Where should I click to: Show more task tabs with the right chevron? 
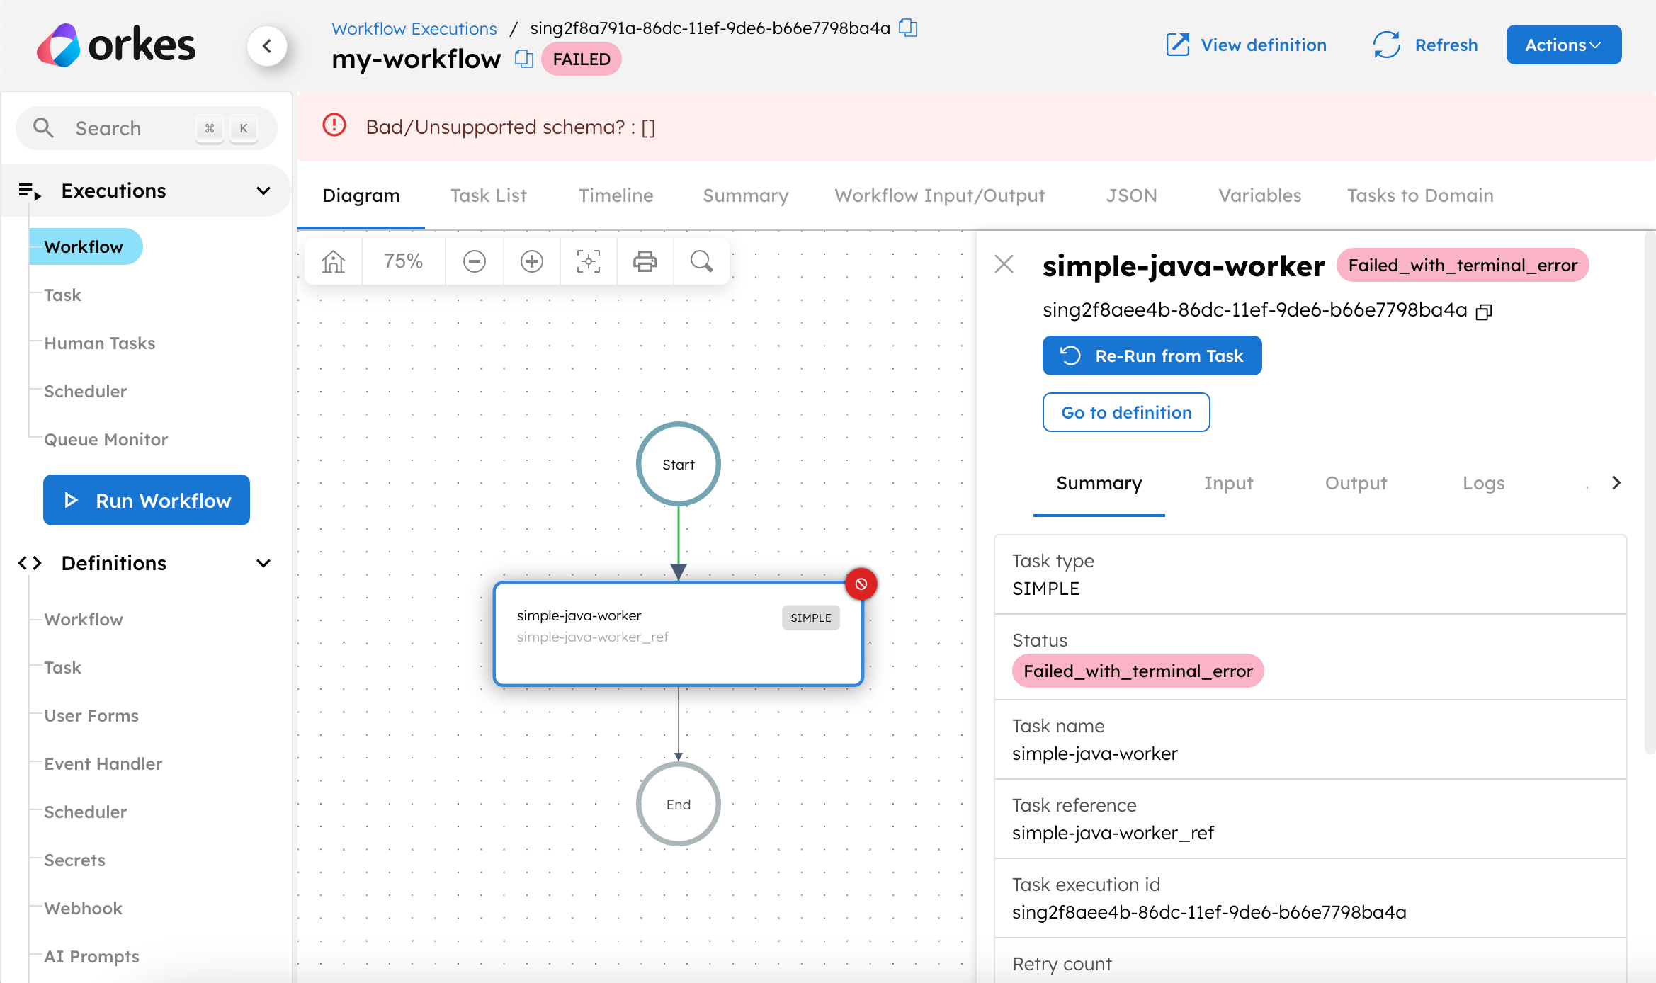tap(1616, 482)
